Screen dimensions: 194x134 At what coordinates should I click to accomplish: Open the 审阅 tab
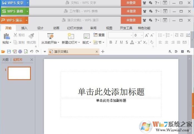click(x=93, y=28)
